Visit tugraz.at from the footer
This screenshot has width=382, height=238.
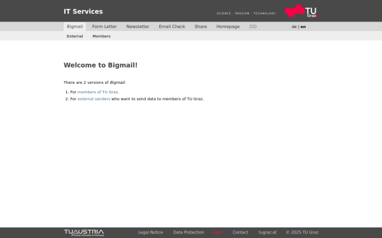coord(267,232)
